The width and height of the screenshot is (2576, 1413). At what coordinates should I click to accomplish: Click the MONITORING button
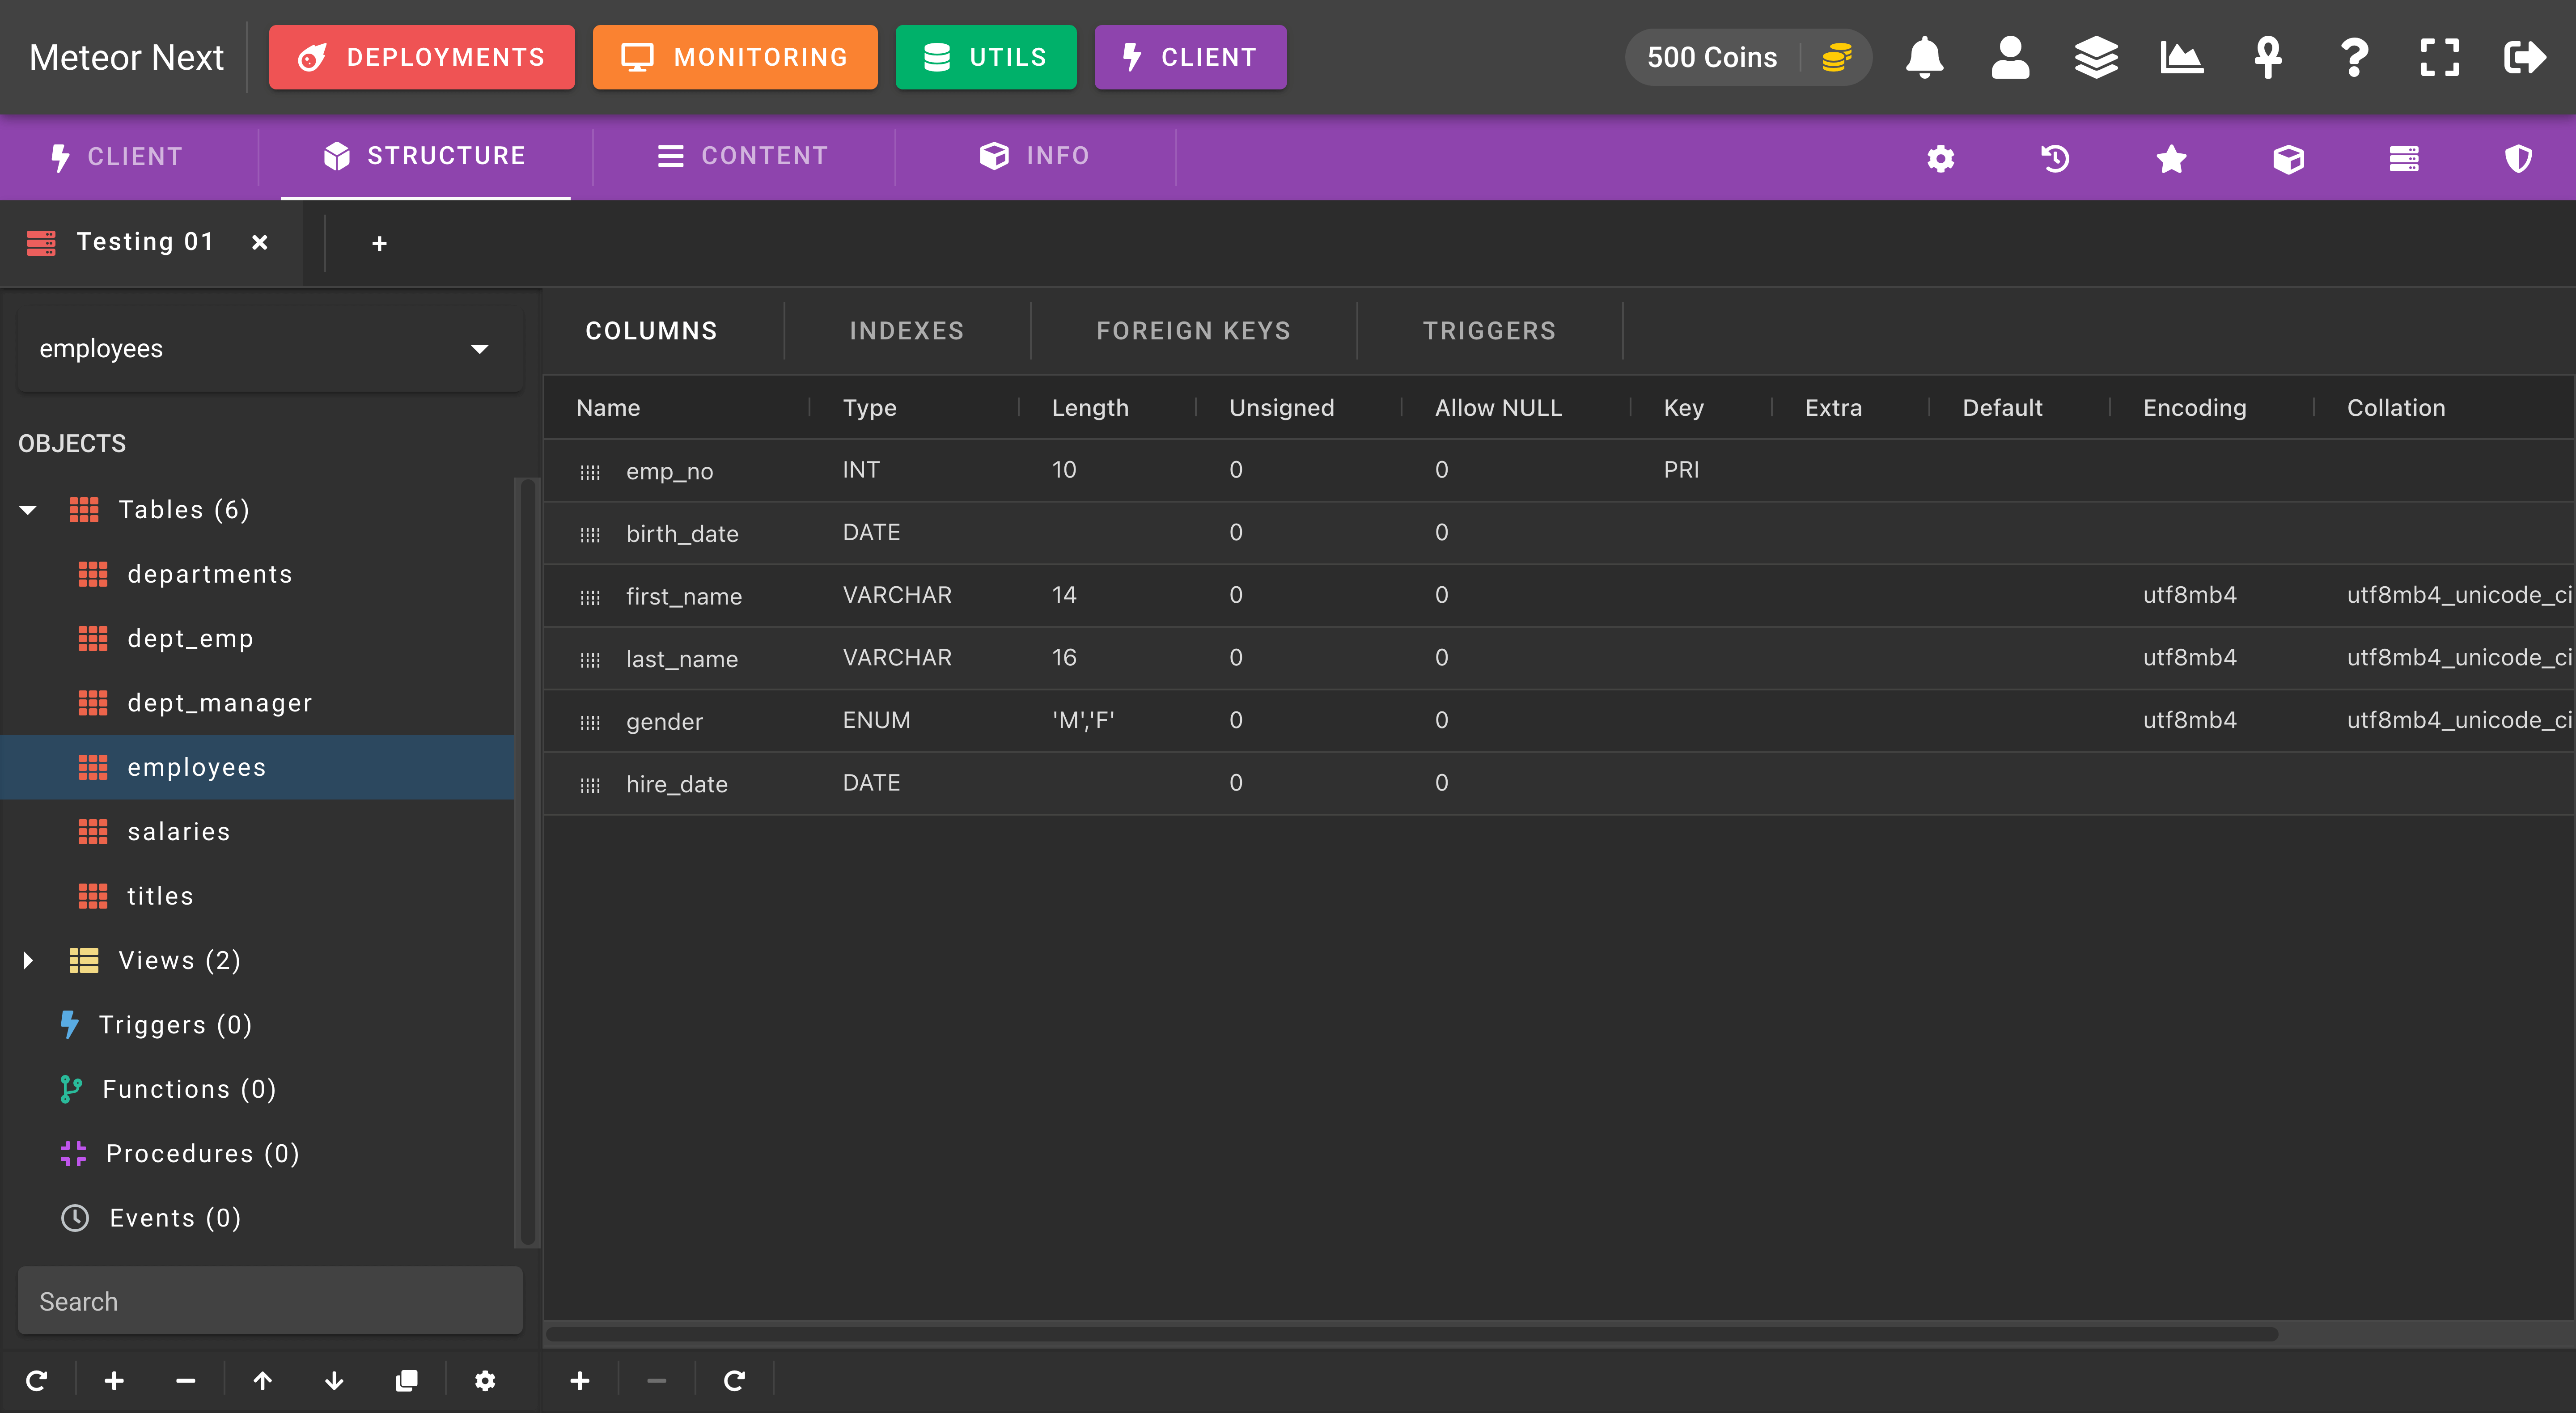[x=735, y=57]
